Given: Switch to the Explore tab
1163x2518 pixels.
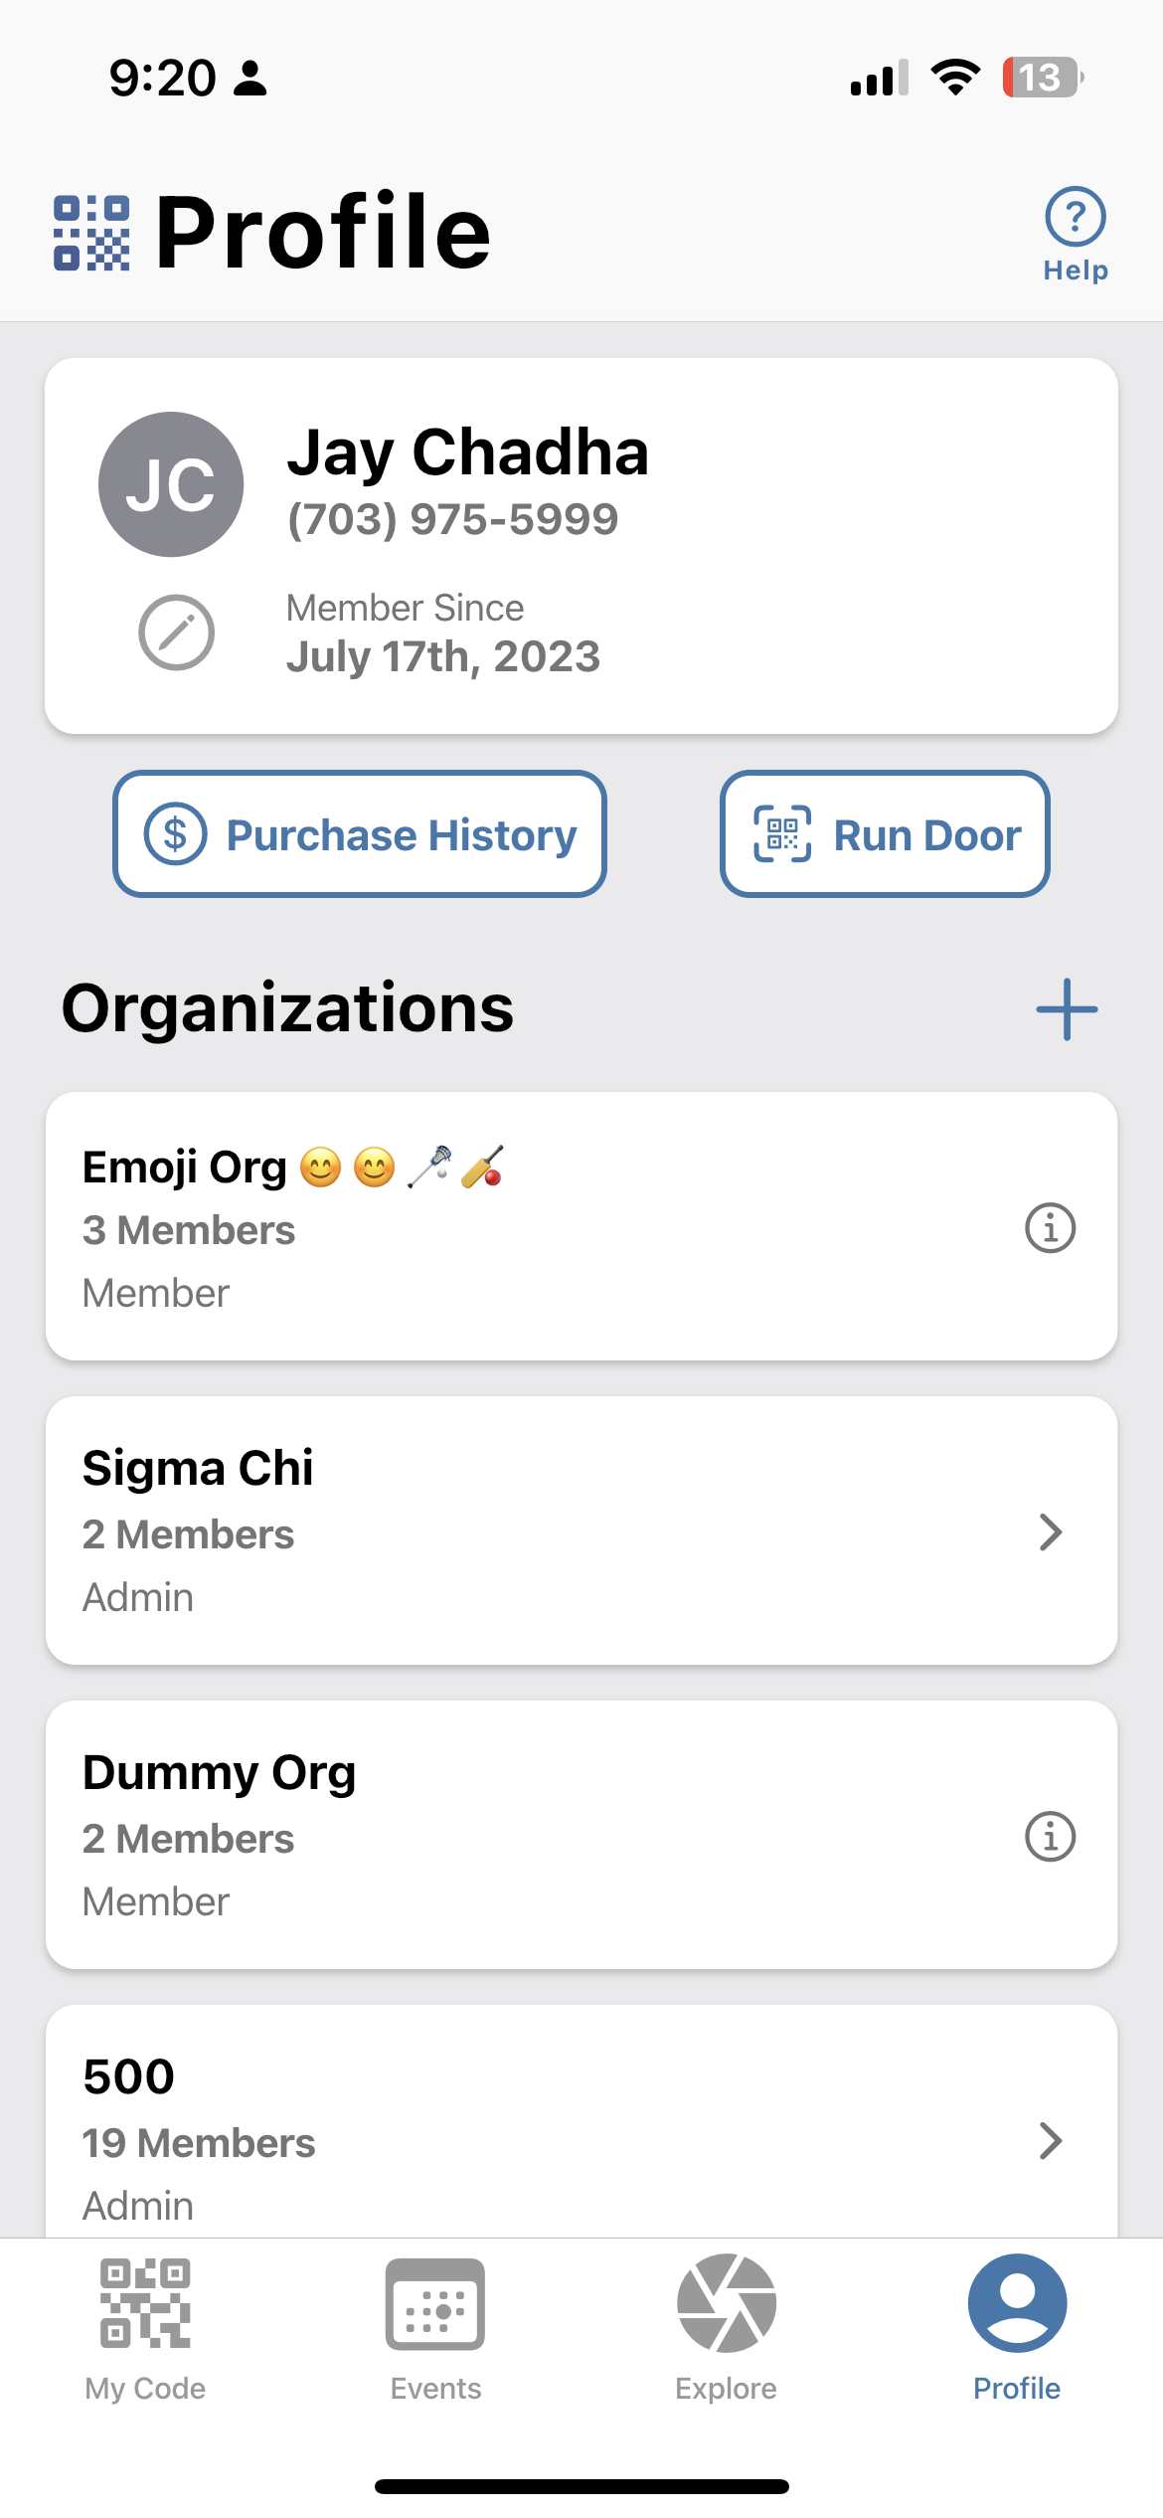Looking at the screenshot, I should pos(727,2329).
